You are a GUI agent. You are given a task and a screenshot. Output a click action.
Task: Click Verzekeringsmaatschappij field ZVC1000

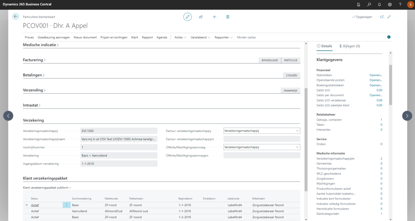119,131
